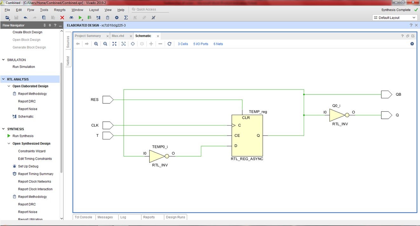Collapse the SYNTHESIS section

point(4,129)
